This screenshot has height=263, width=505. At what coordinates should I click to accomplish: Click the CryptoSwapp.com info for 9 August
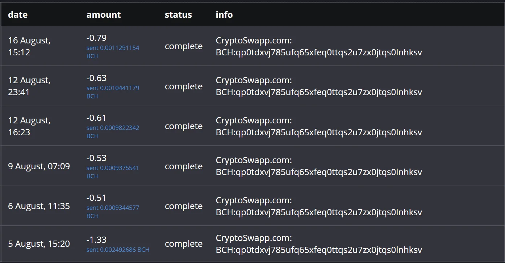(319, 166)
